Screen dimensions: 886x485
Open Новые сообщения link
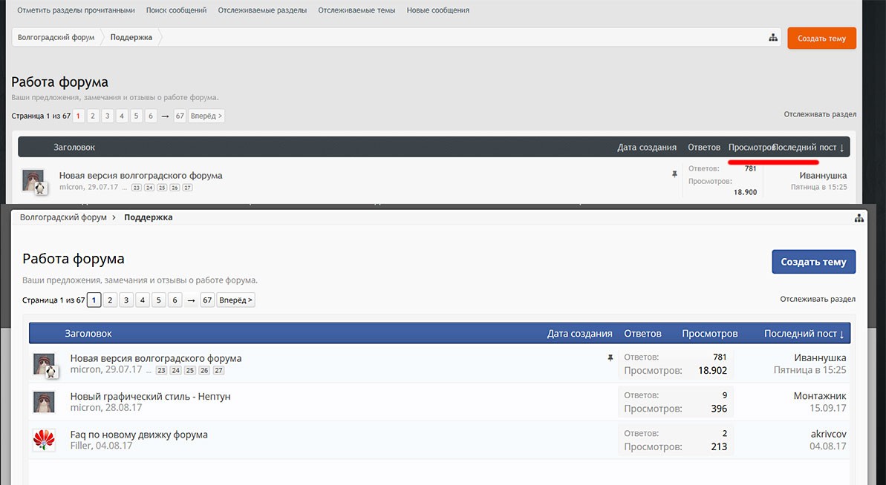coord(437,10)
